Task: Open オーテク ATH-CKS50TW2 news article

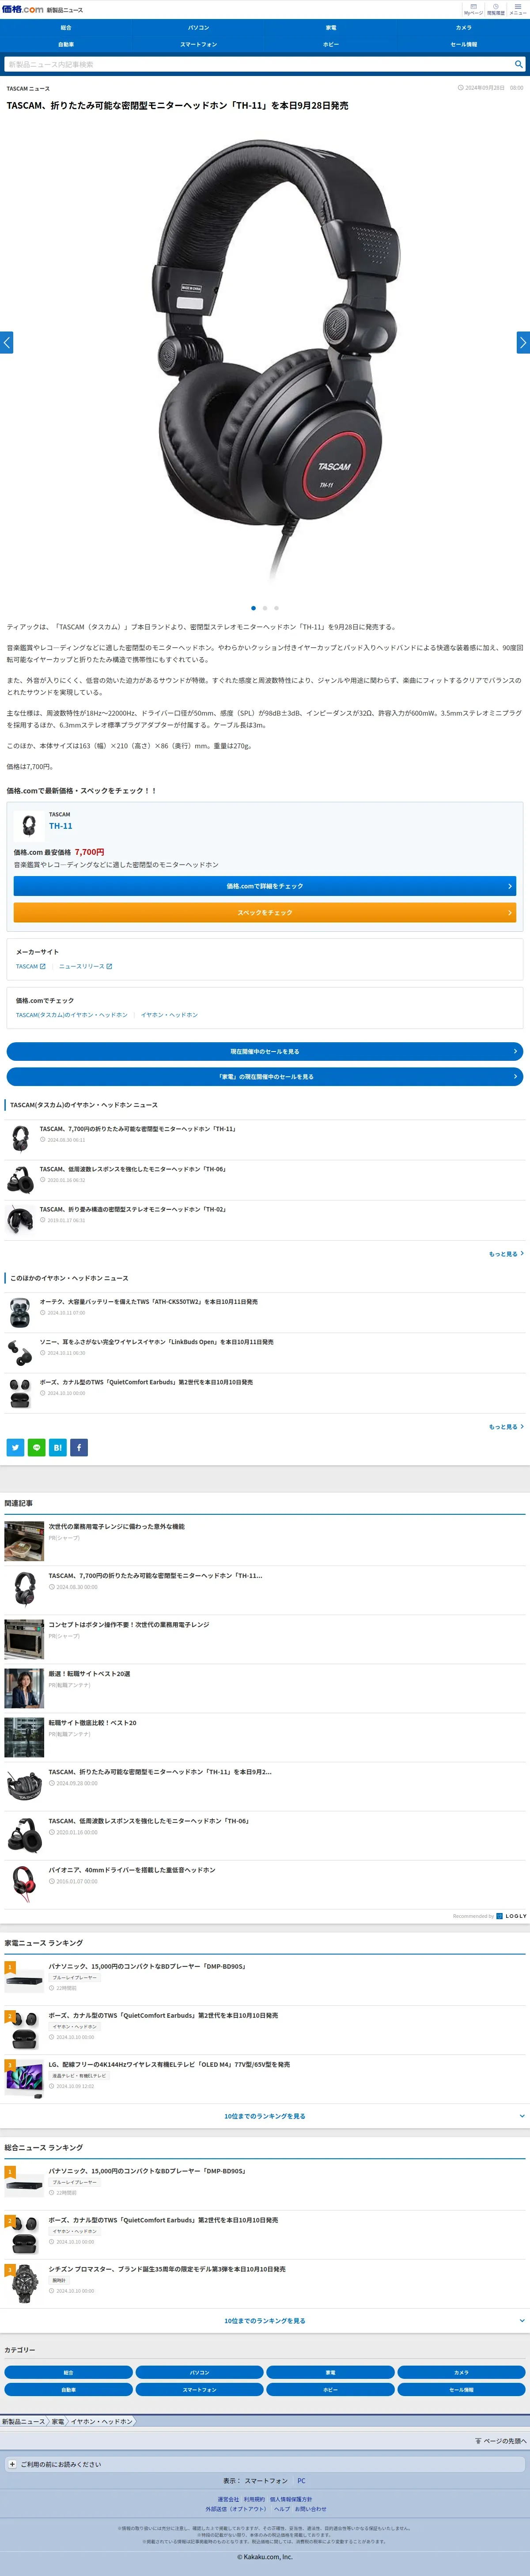Action: 265,1312
